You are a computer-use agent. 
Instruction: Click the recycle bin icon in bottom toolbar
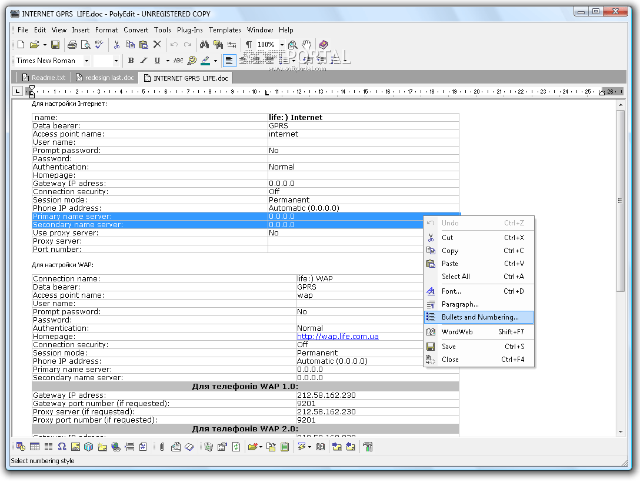point(209,447)
